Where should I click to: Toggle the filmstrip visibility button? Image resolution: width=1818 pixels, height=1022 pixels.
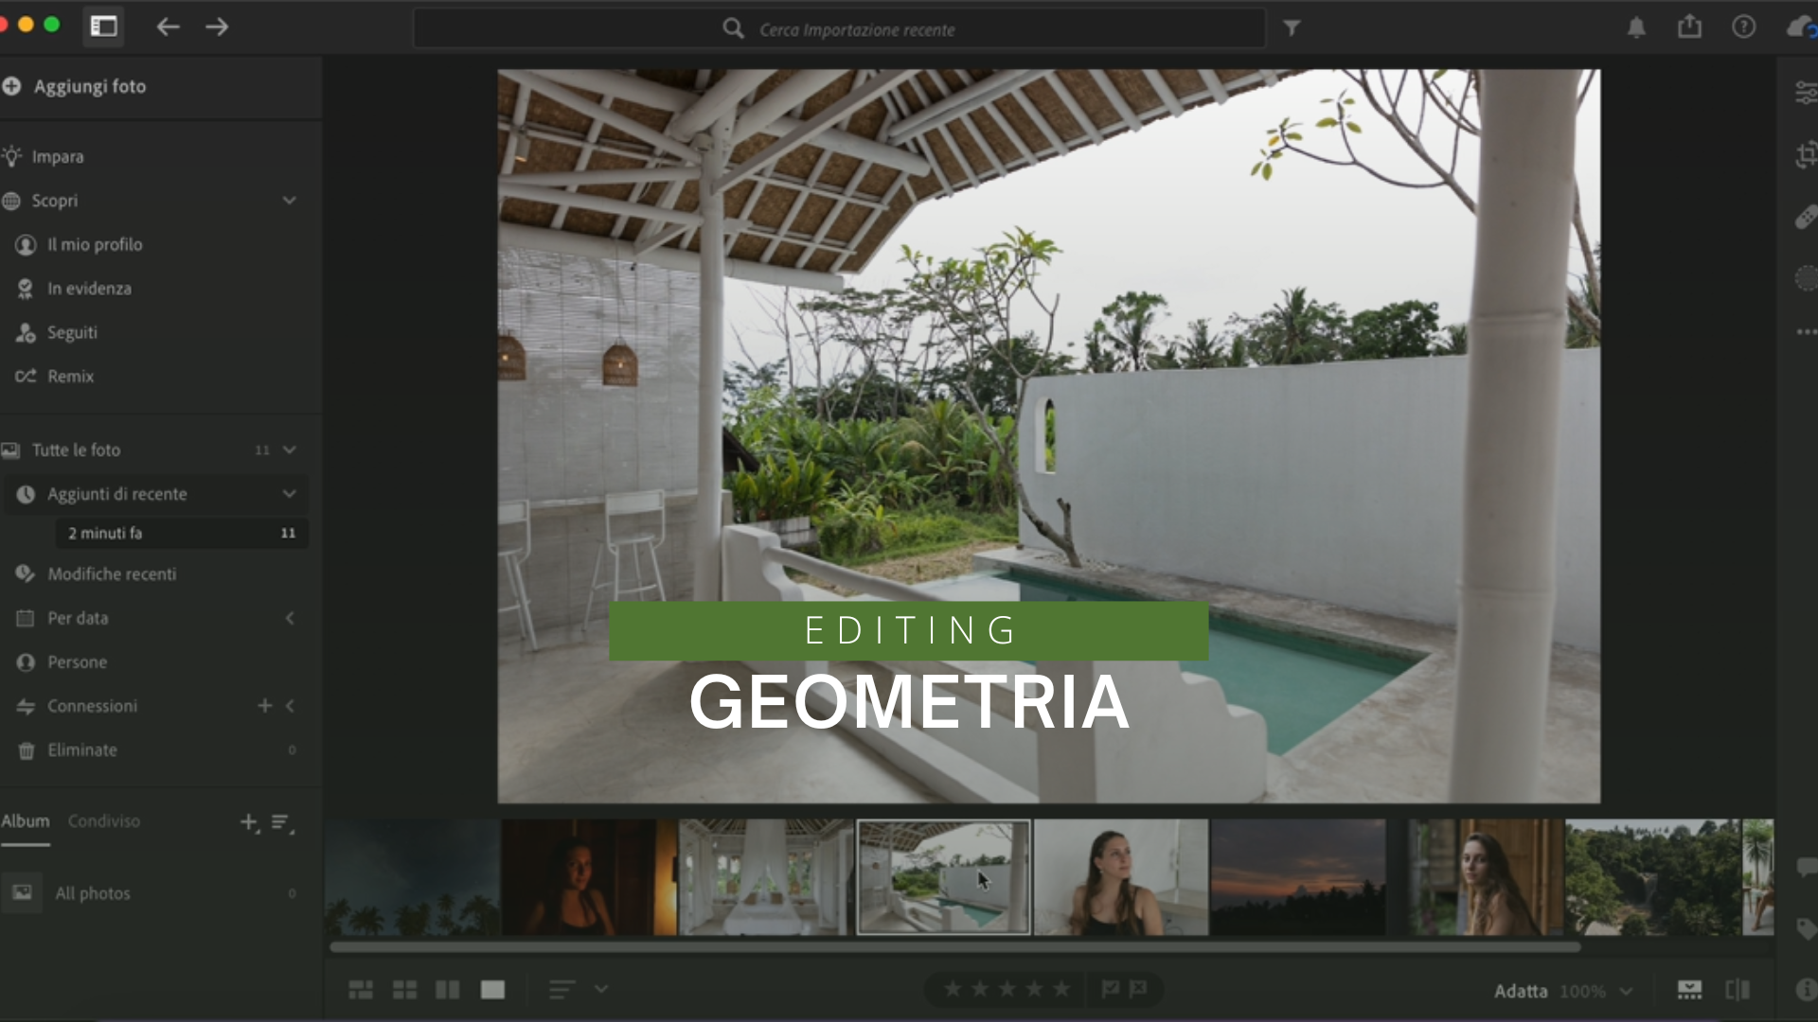[x=1689, y=991]
